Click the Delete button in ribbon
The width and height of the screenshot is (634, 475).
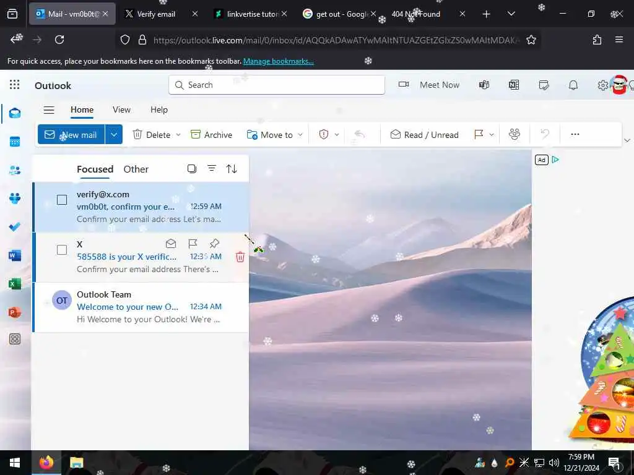(x=152, y=134)
